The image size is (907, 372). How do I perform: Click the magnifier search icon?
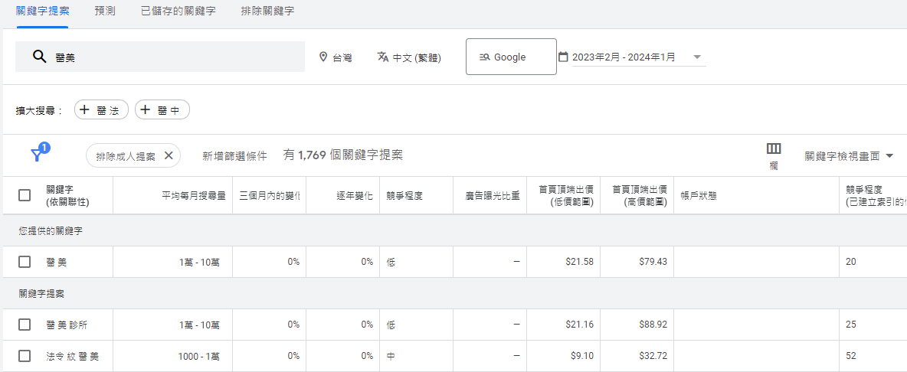pos(39,57)
